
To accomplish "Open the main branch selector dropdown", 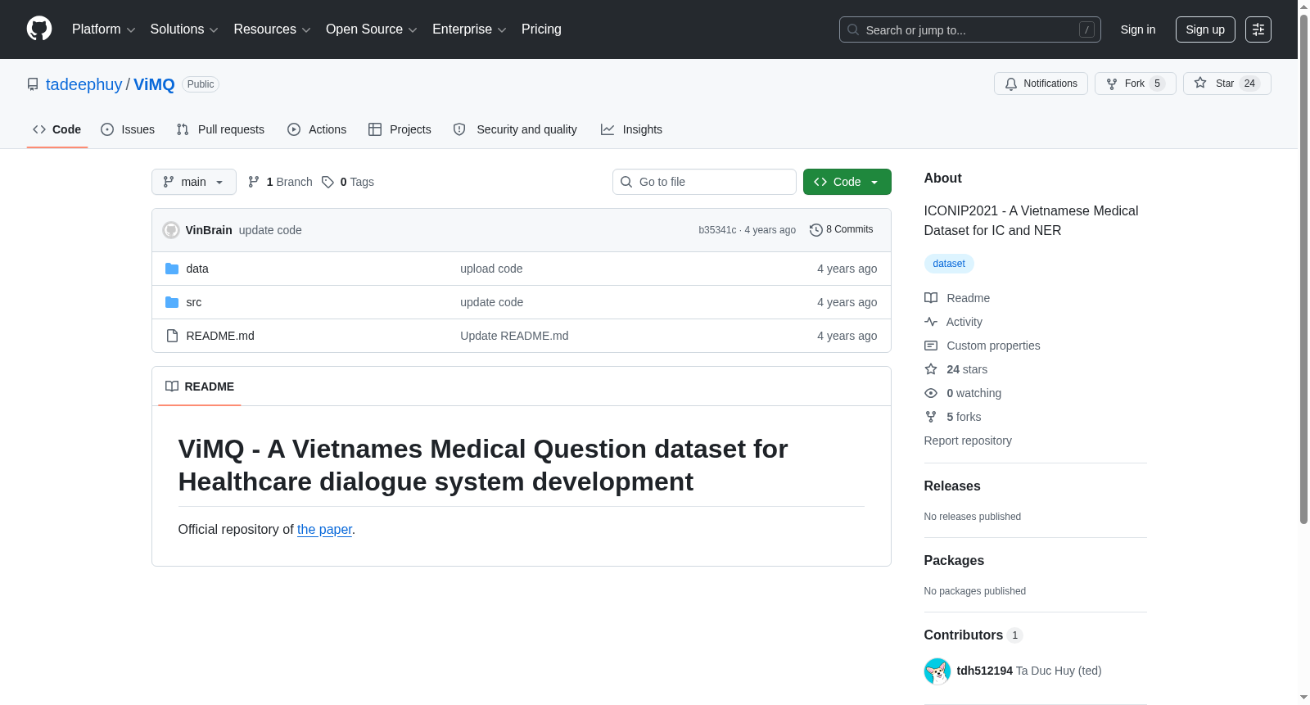I will coord(194,182).
